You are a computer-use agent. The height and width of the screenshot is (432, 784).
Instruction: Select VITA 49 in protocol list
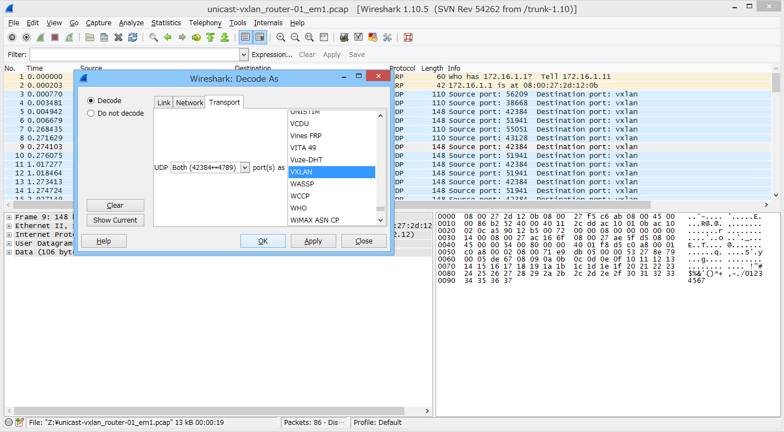coord(332,148)
